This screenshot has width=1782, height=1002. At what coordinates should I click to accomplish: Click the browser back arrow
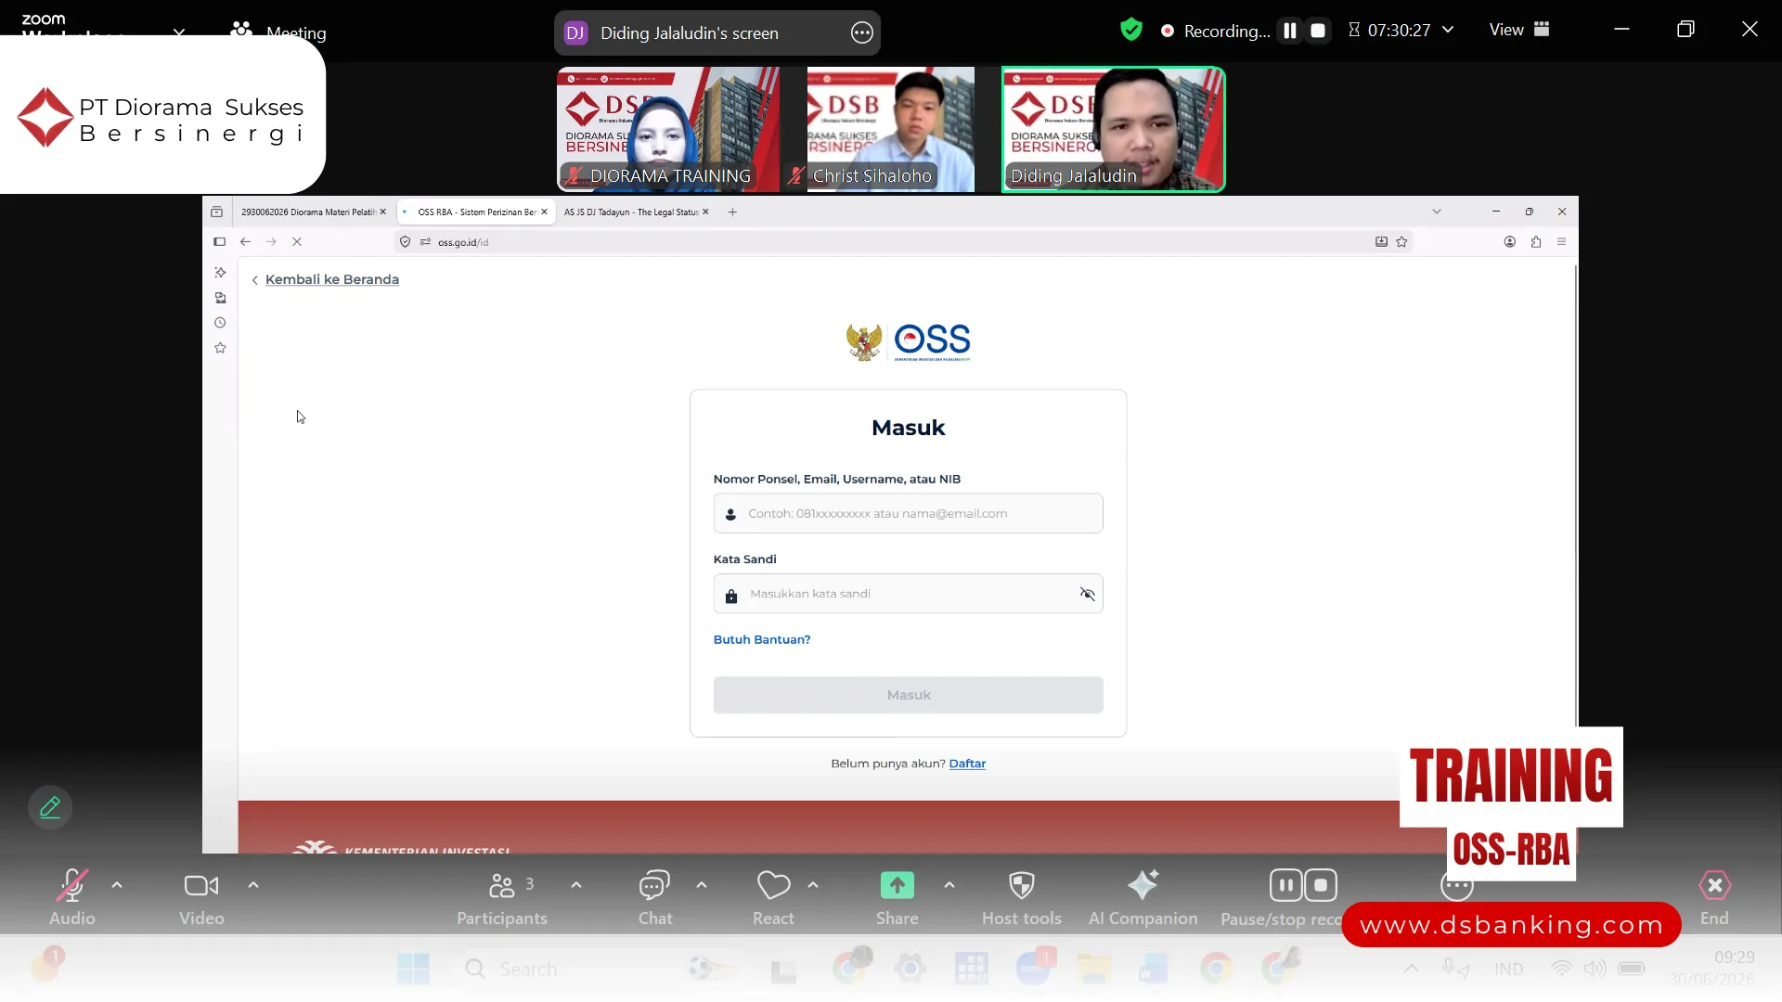(245, 241)
